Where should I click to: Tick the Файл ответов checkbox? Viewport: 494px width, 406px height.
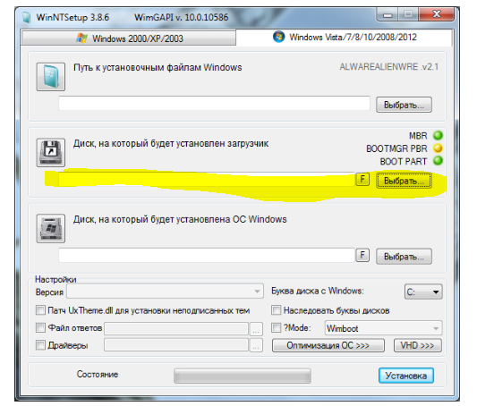click(x=40, y=327)
